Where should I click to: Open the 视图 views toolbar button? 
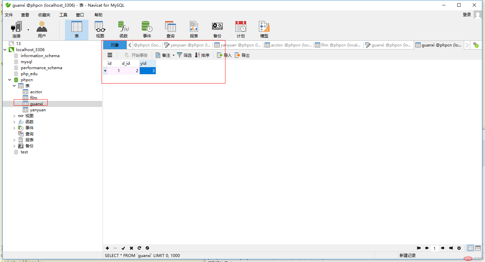(x=100, y=29)
